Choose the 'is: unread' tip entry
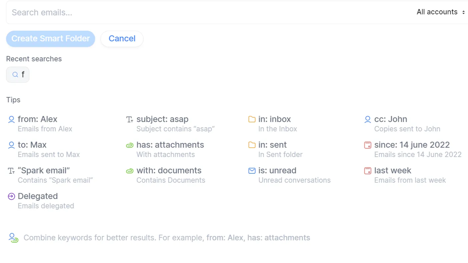Viewport: 468px width, 263px height. tap(277, 170)
